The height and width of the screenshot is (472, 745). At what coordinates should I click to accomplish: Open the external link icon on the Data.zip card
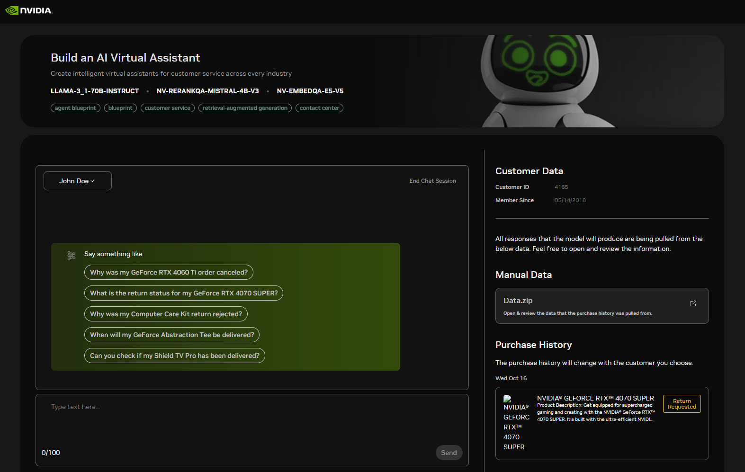tap(693, 303)
